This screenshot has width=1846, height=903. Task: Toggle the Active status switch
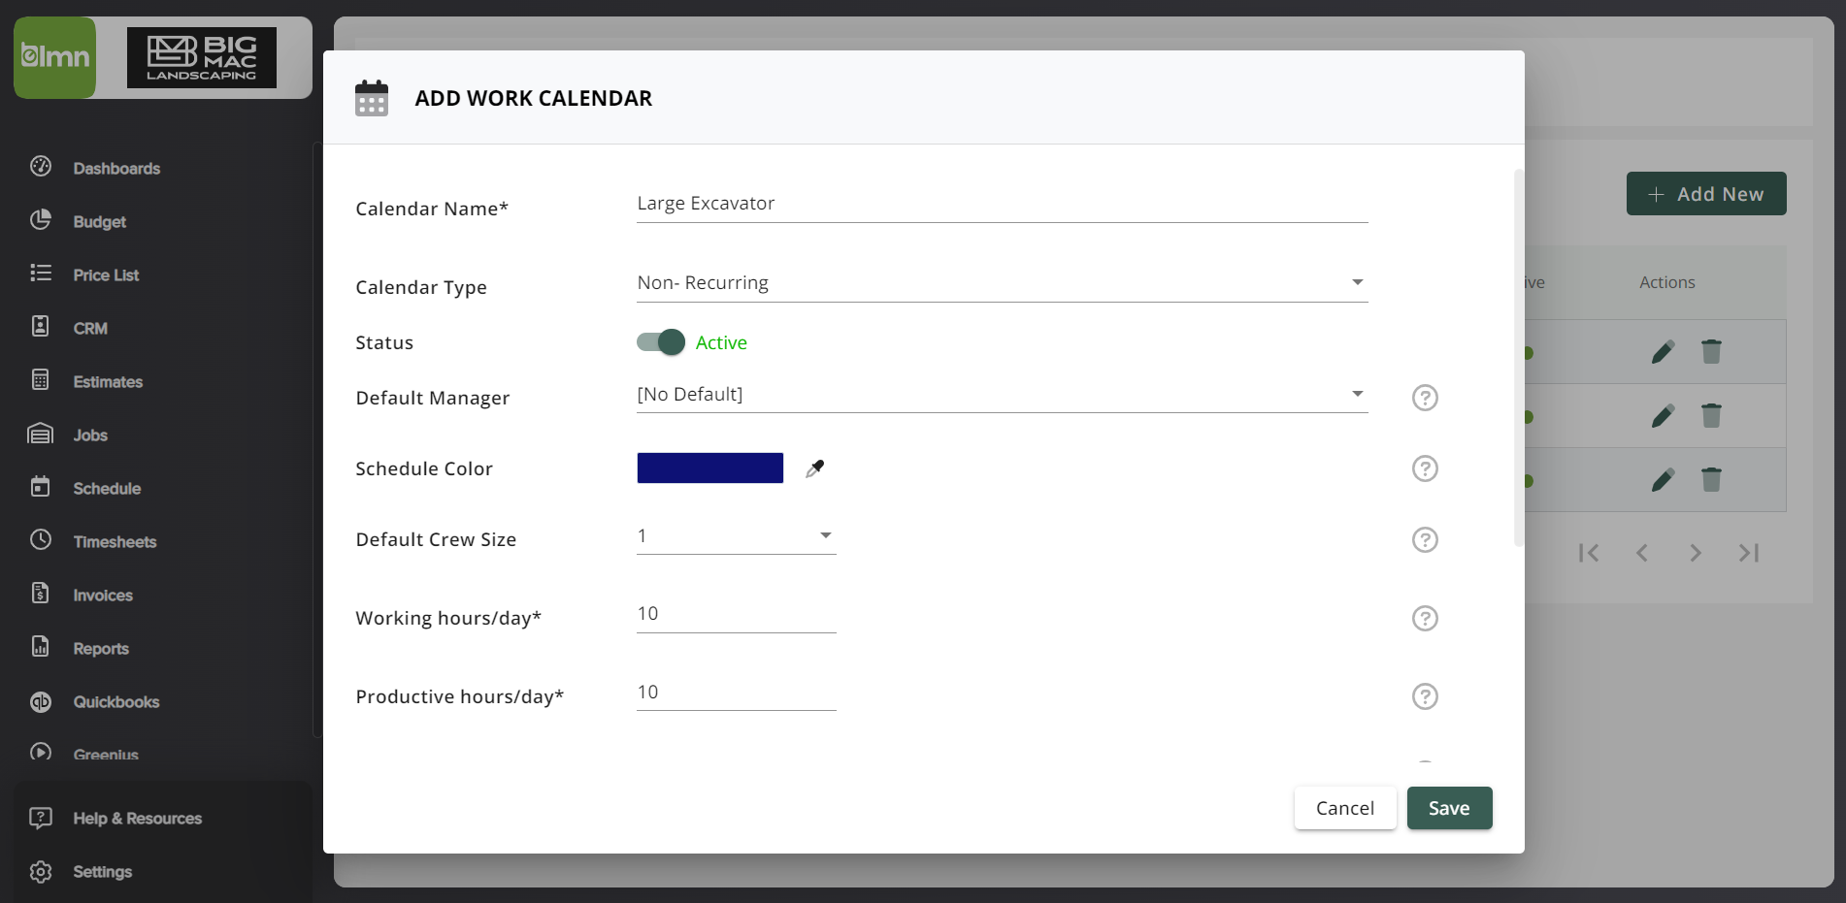[661, 342]
